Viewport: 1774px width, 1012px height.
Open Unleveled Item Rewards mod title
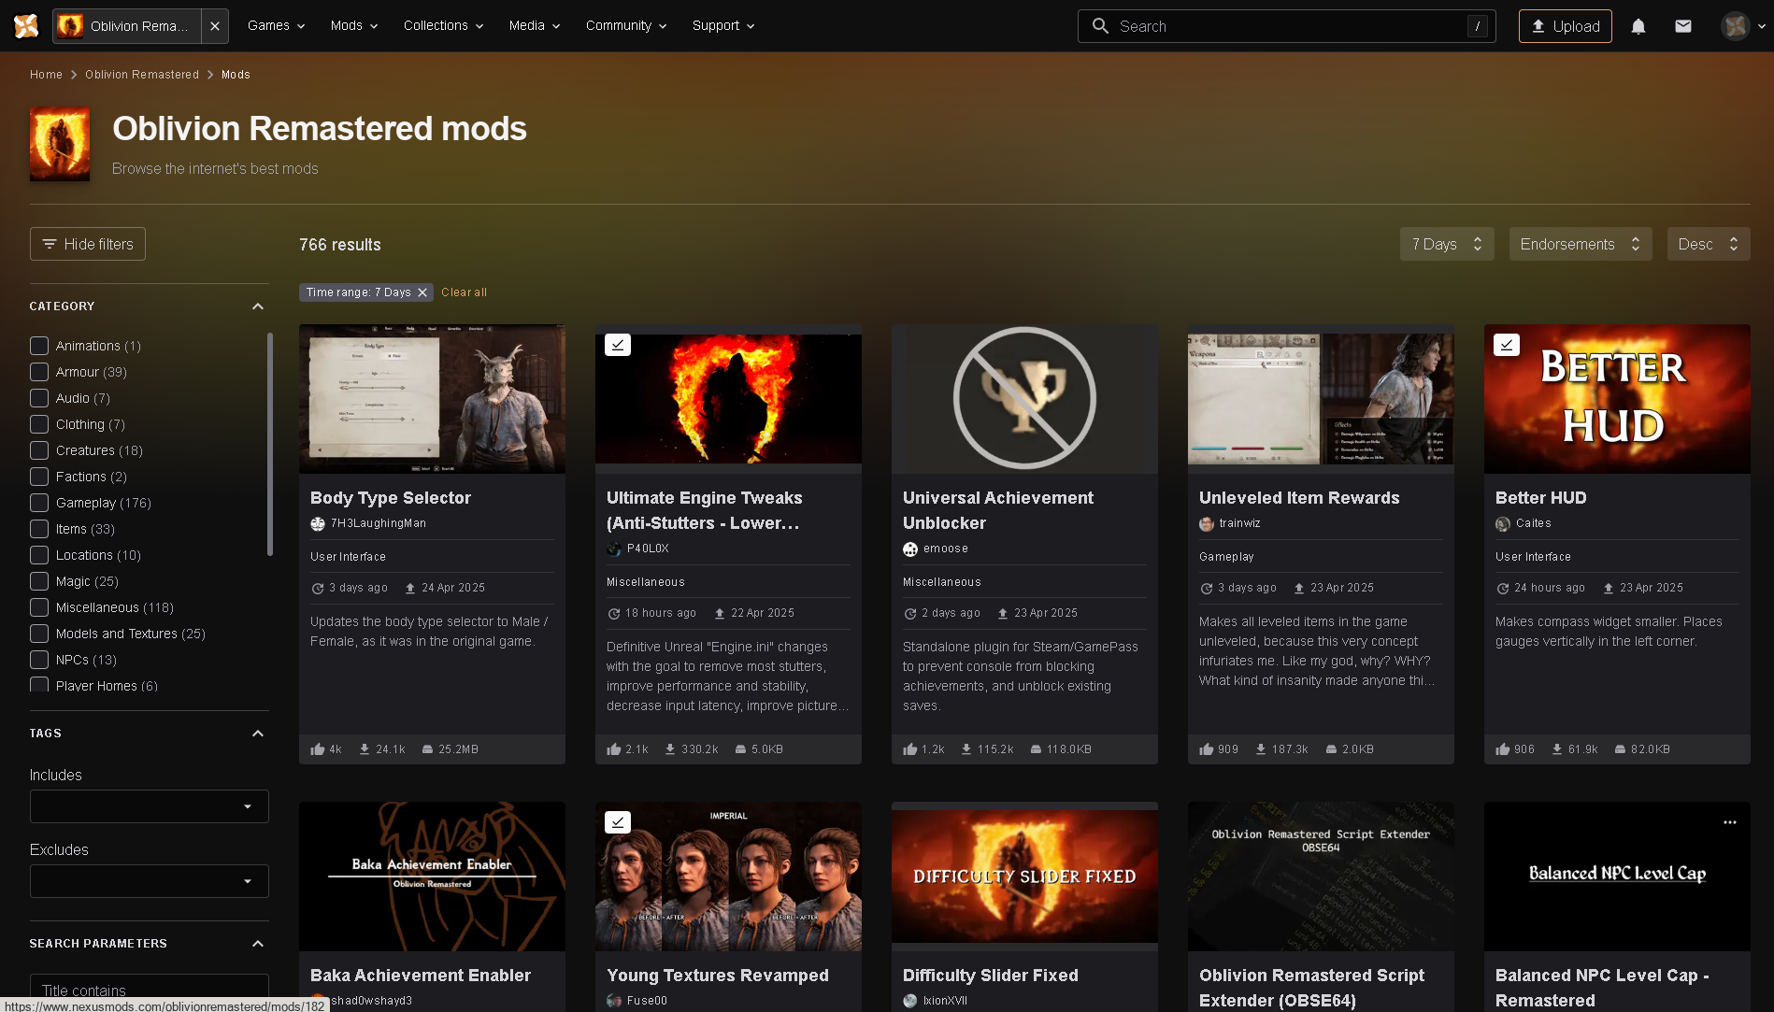[1299, 498]
